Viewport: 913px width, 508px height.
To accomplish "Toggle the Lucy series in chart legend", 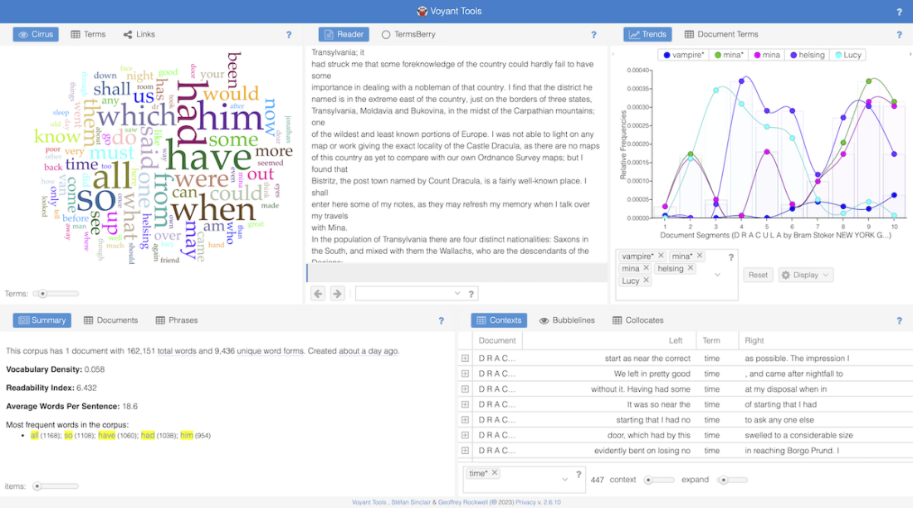I will pyautogui.click(x=847, y=55).
